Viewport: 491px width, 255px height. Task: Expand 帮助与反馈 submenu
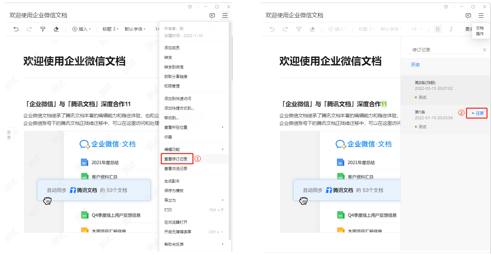pyautogui.click(x=194, y=244)
